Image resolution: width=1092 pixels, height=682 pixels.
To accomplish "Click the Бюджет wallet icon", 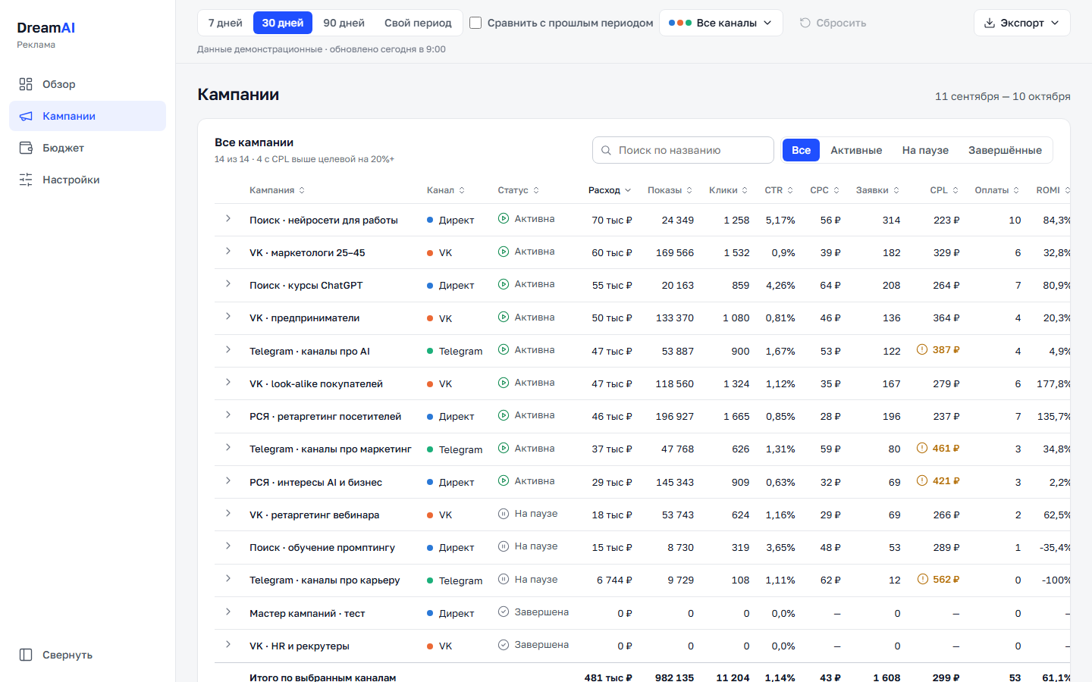I will point(26,148).
